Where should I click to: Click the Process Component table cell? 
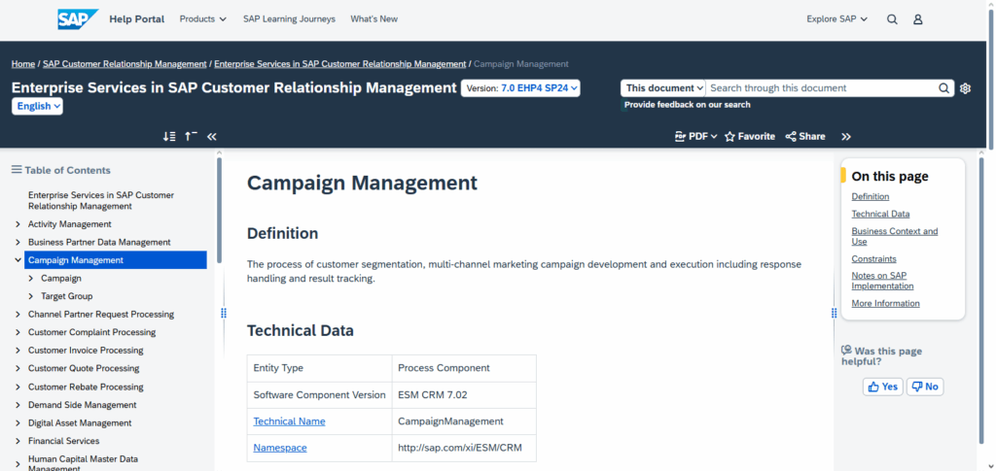click(x=464, y=368)
